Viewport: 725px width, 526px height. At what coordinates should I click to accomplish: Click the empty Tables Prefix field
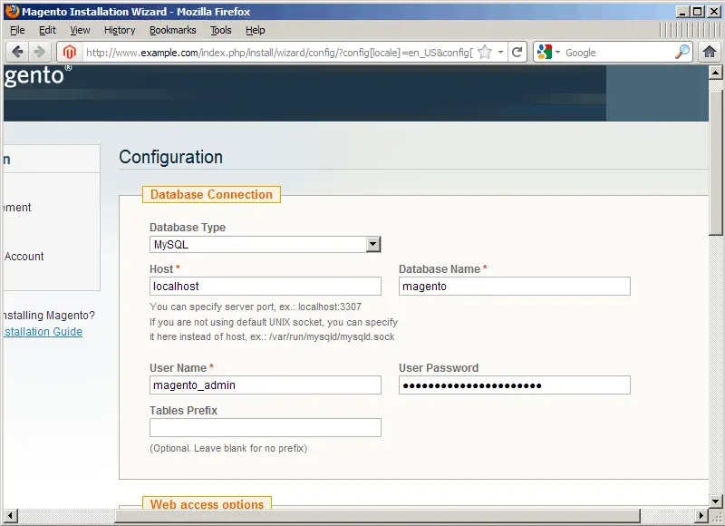[x=266, y=428]
